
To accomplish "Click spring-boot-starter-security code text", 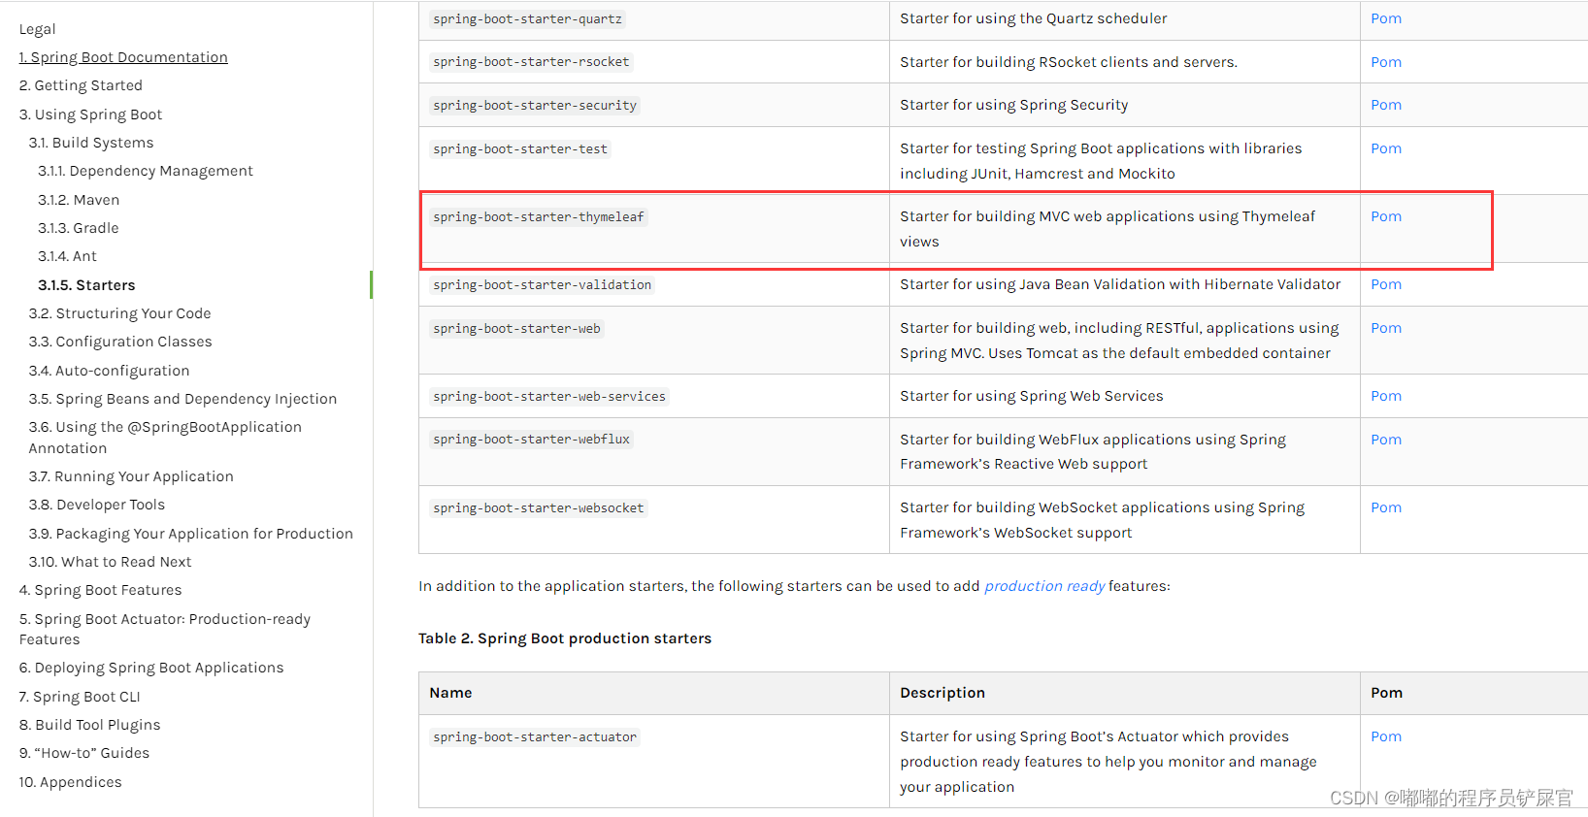I will coord(535,106).
